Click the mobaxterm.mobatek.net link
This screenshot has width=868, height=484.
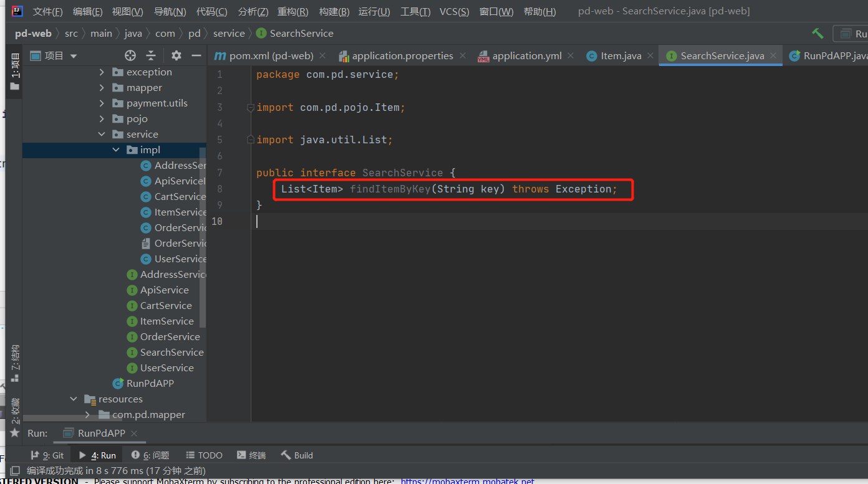coord(467,481)
